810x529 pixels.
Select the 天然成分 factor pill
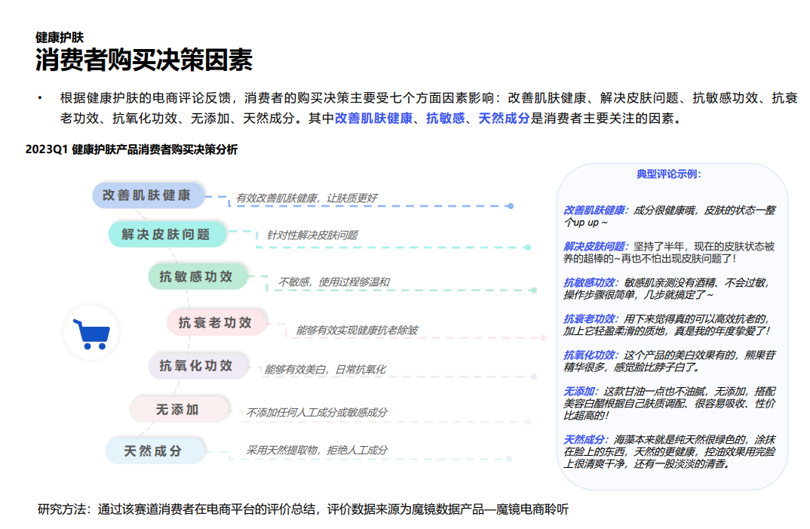[154, 450]
